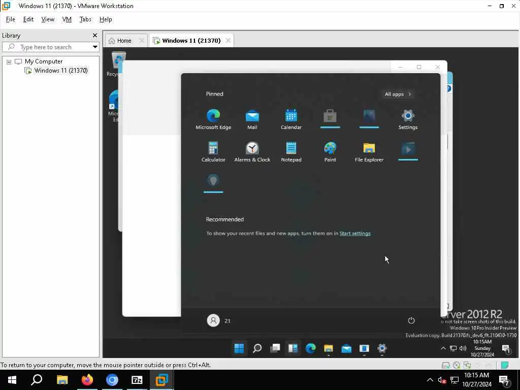Image resolution: width=520 pixels, height=390 pixels.
Task: Close the Library panel
Action: pyautogui.click(x=95, y=35)
